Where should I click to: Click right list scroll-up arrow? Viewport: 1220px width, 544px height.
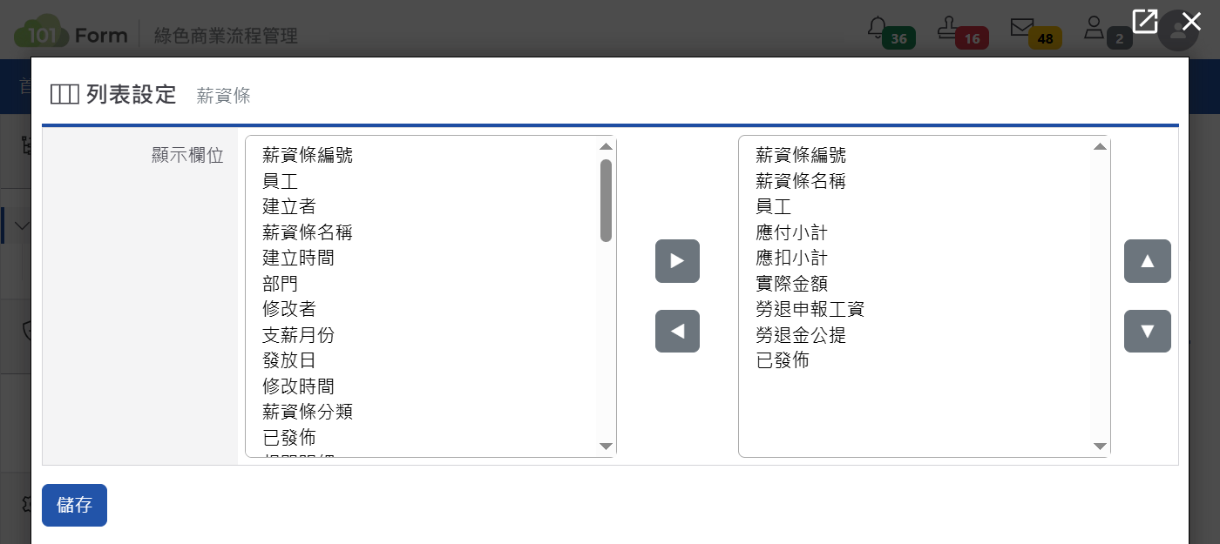(x=1100, y=146)
